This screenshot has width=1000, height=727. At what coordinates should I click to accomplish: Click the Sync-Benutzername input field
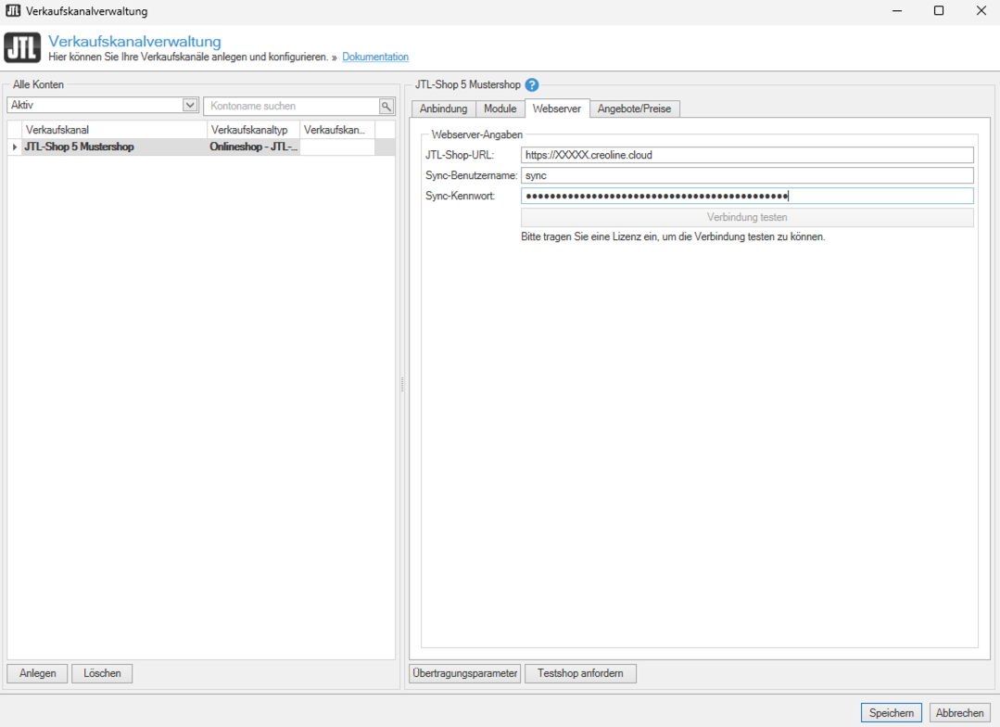point(747,175)
